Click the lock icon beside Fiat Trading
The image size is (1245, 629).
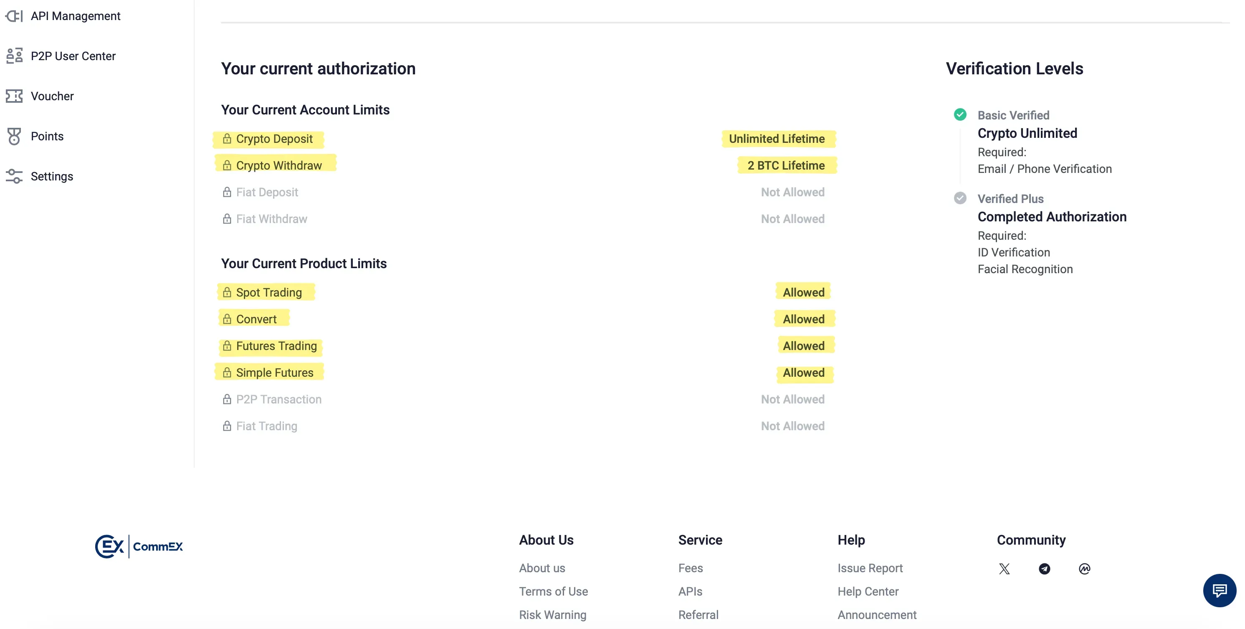click(x=227, y=426)
